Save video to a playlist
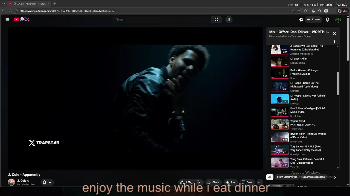This screenshot has width=350, height=196. (247, 182)
